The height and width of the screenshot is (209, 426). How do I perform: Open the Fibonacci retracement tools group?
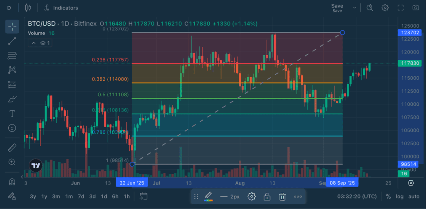tap(12, 55)
